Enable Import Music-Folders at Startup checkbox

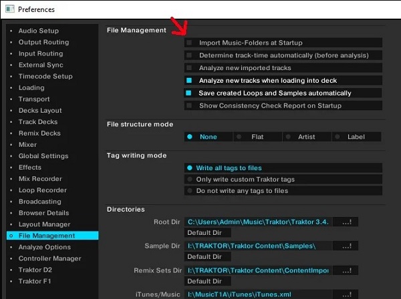[189, 43]
